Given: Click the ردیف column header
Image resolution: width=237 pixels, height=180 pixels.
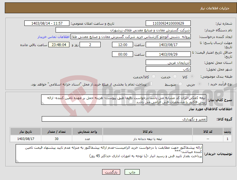Looking at the screenshot, I should [x=227, y=132].
